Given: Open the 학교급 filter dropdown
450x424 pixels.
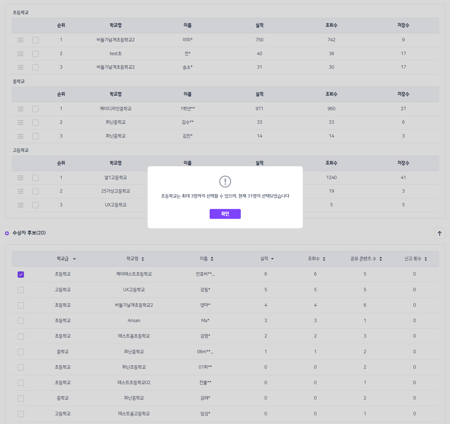Looking at the screenshot, I should [74, 259].
